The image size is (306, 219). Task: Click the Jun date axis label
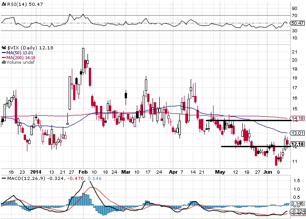tap(267, 172)
